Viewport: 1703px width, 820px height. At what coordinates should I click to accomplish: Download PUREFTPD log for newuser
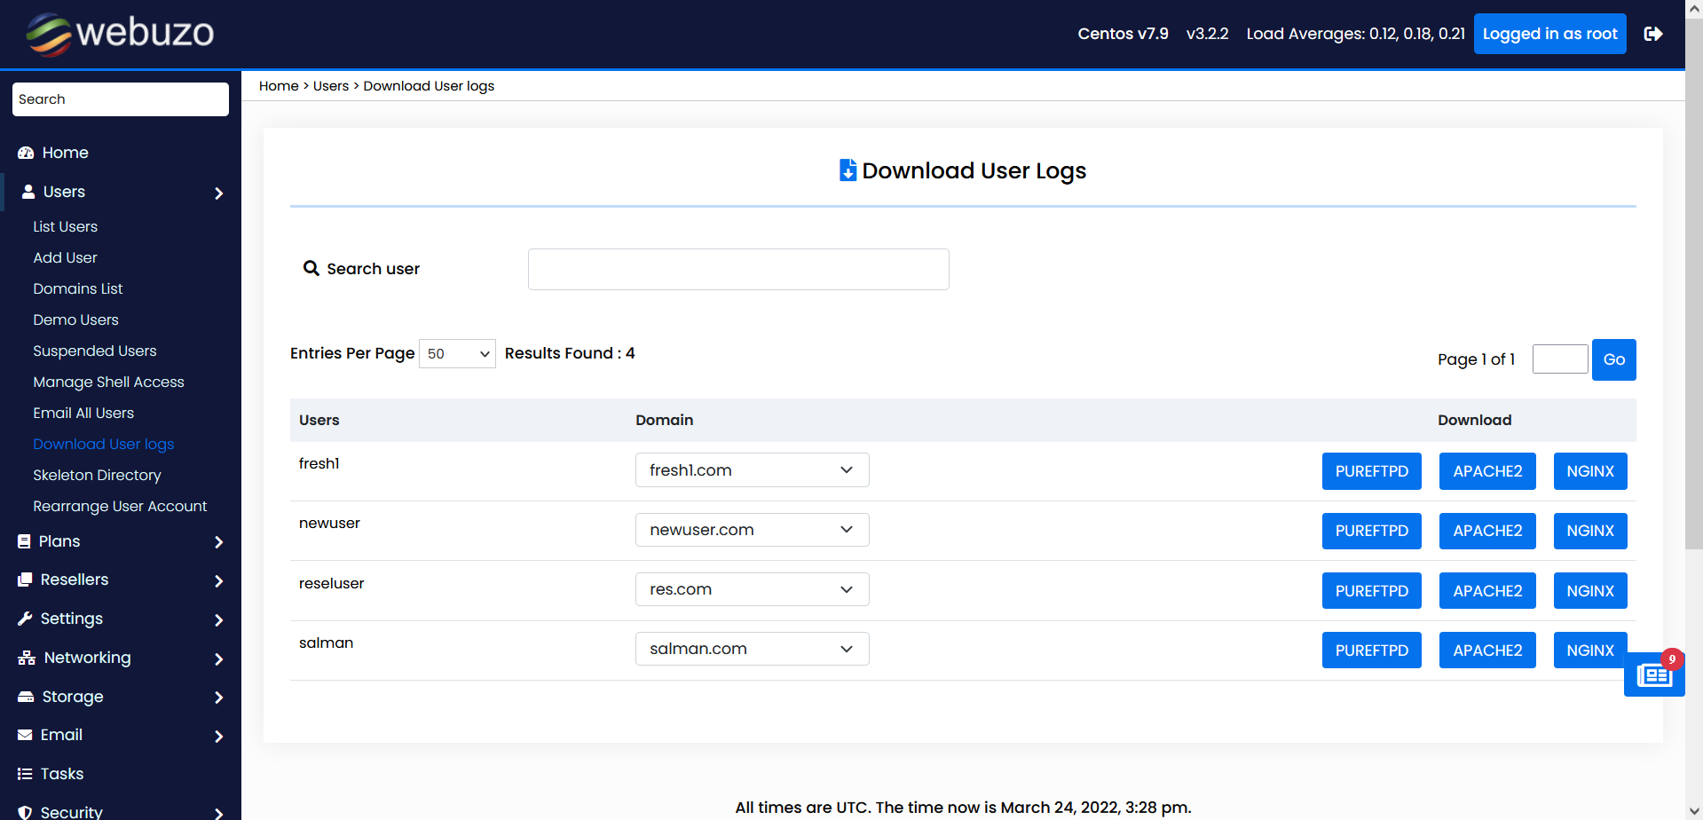point(1371,531)
